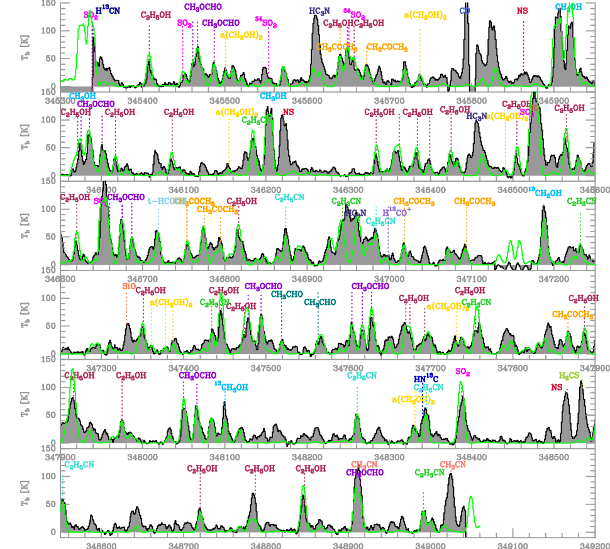Select the HN13C line label
The image size is (610, 549).
tap(426, 379)
